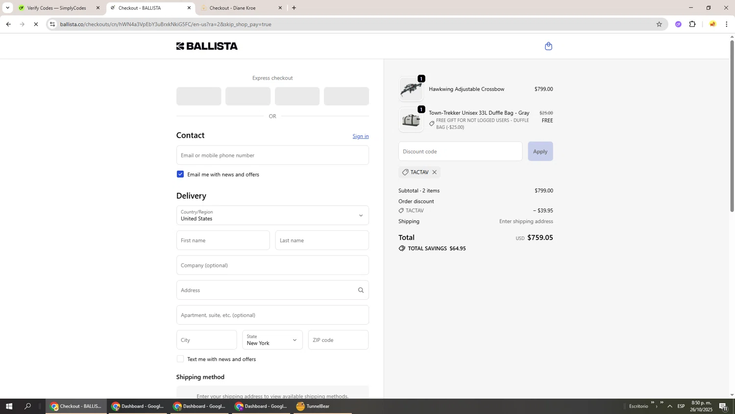The image size is (735, 414).
Task: Click the Apply discount button
Action: (540, 151)
